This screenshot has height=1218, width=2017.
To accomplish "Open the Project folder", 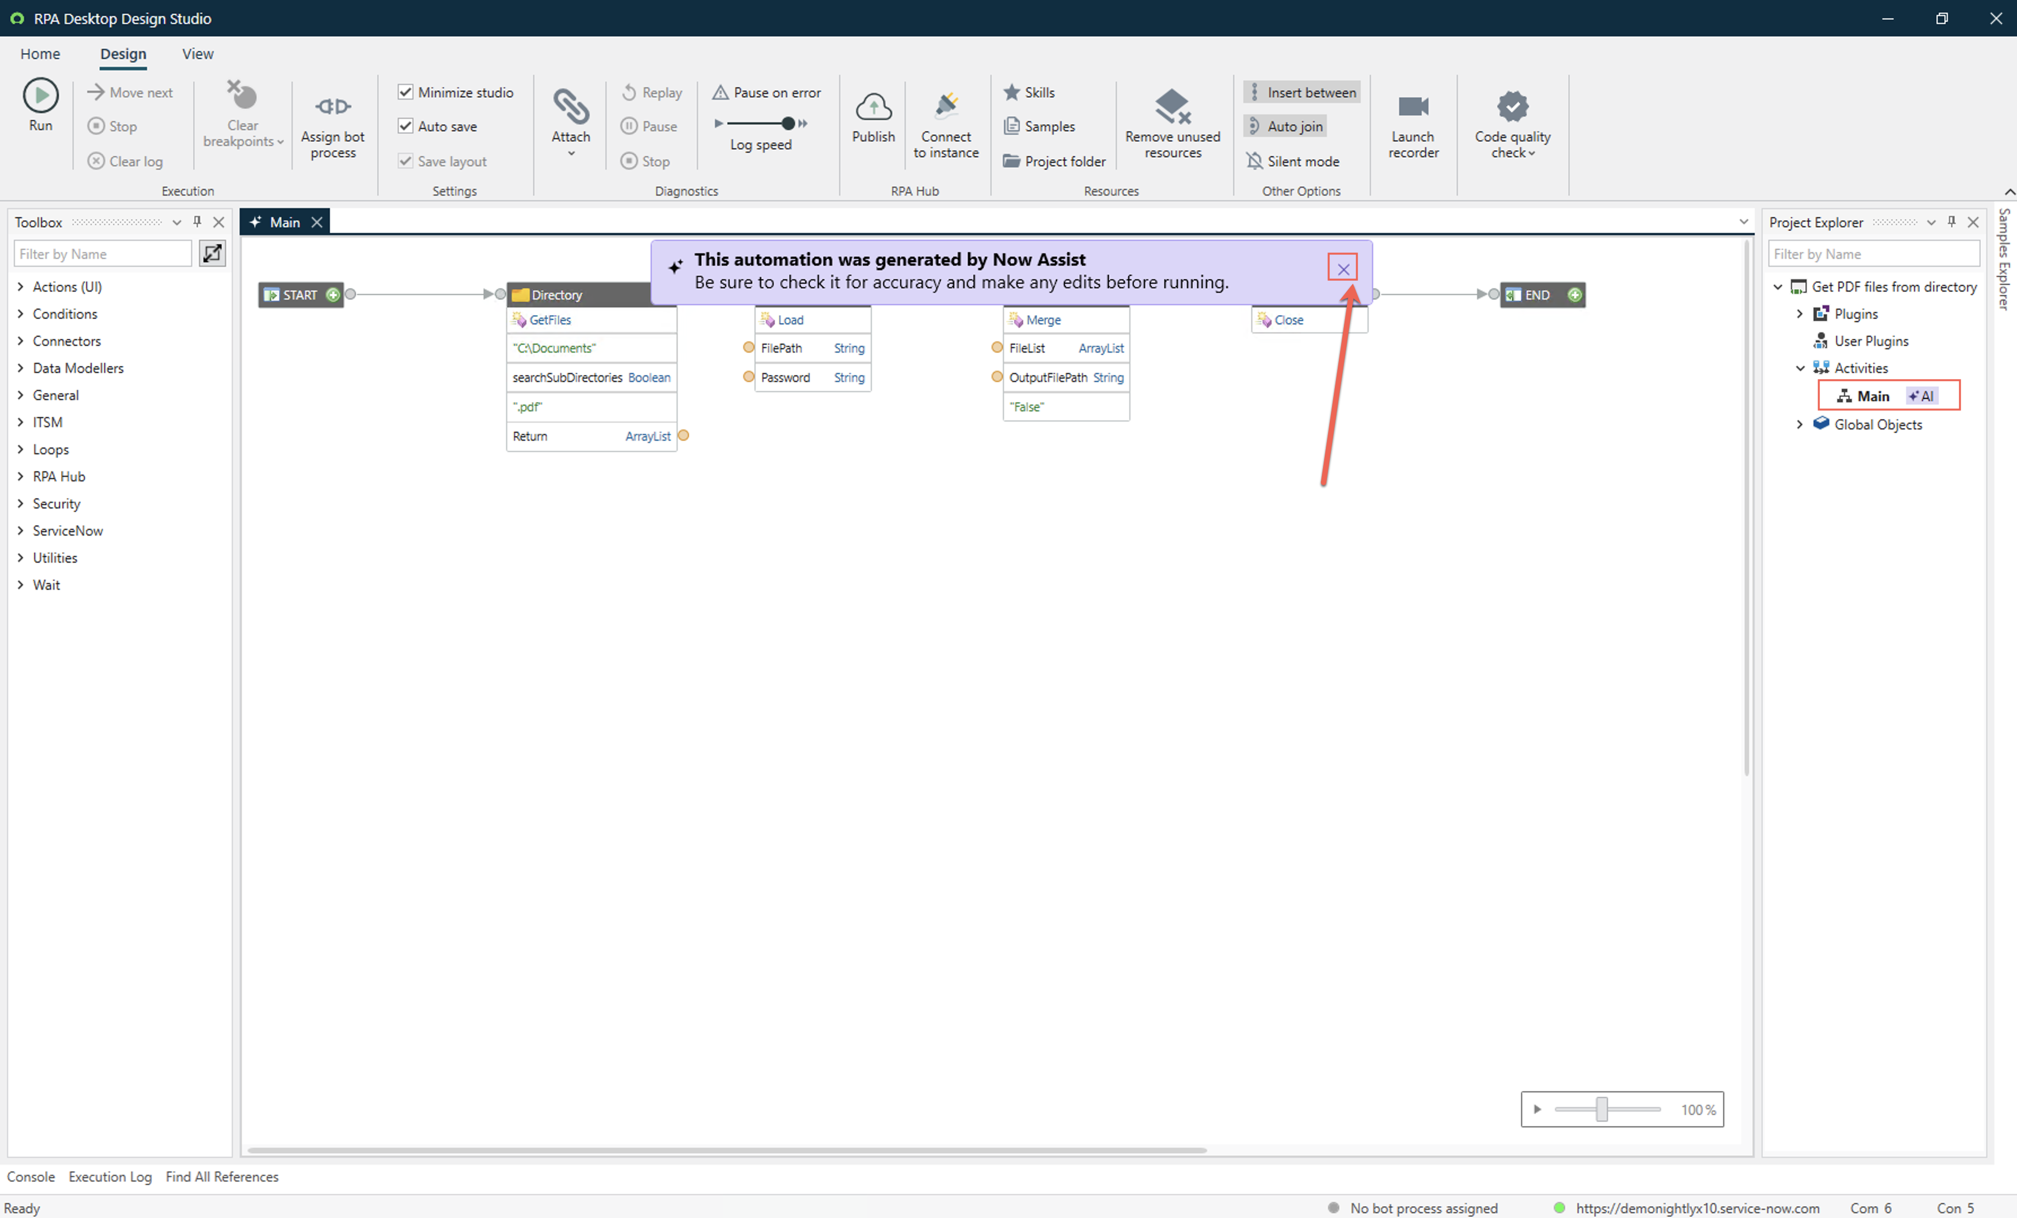I will tap(1054, 162).
